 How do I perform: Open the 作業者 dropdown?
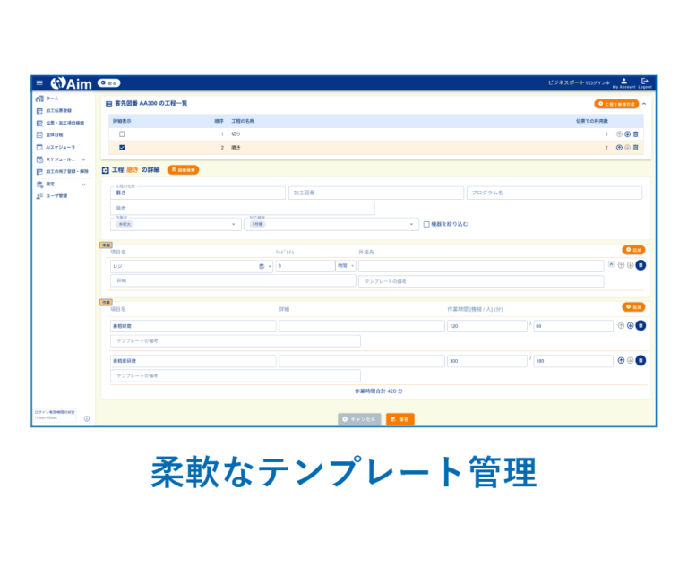(236, 224)
